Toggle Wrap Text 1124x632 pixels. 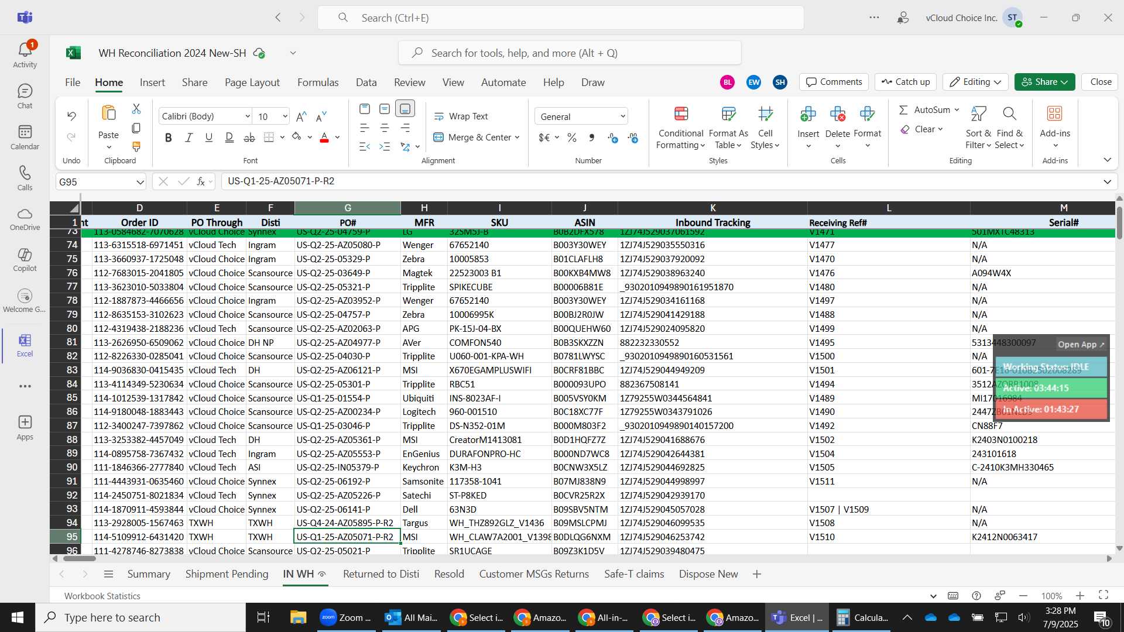[x=461, y=116]
